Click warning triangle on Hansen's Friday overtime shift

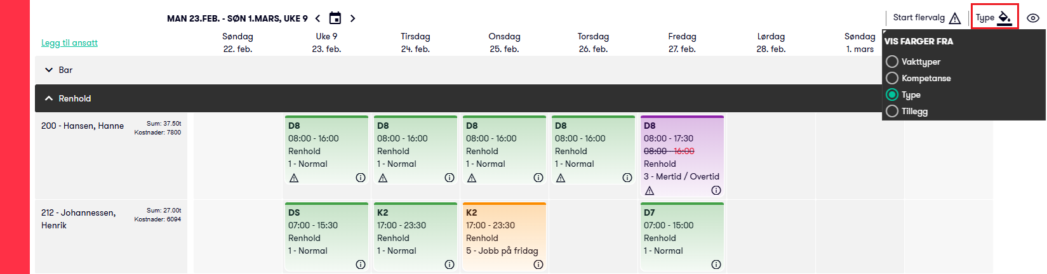coord(650,191)
